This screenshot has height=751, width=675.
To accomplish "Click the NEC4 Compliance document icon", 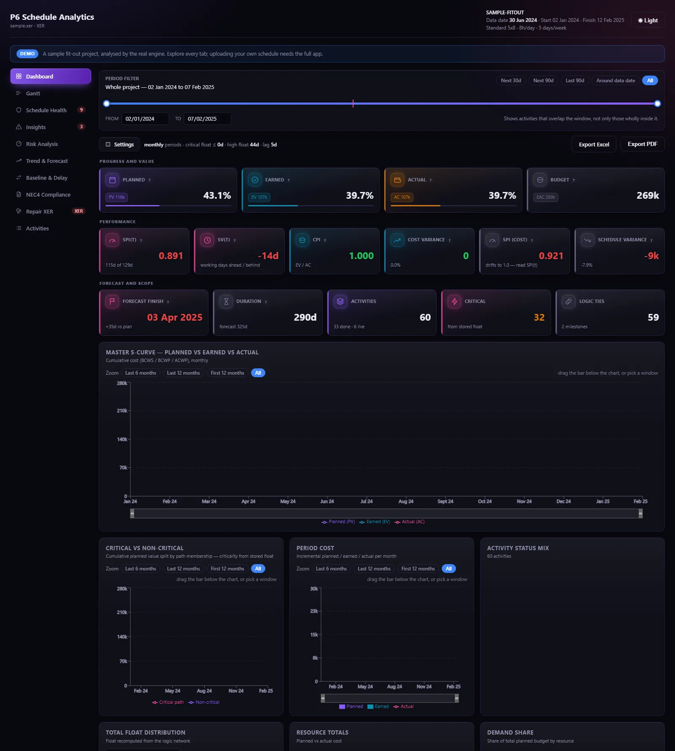I will 19,195.
